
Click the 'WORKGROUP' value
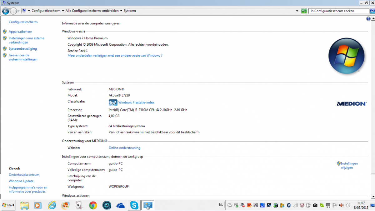pos(119,187)
